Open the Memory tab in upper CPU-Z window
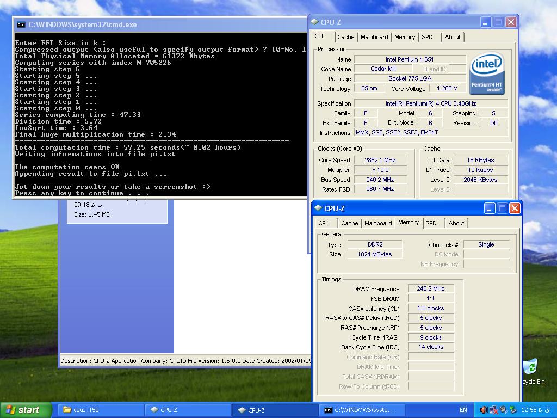Viewport: 557px width, 418px height. click(405, 37)
